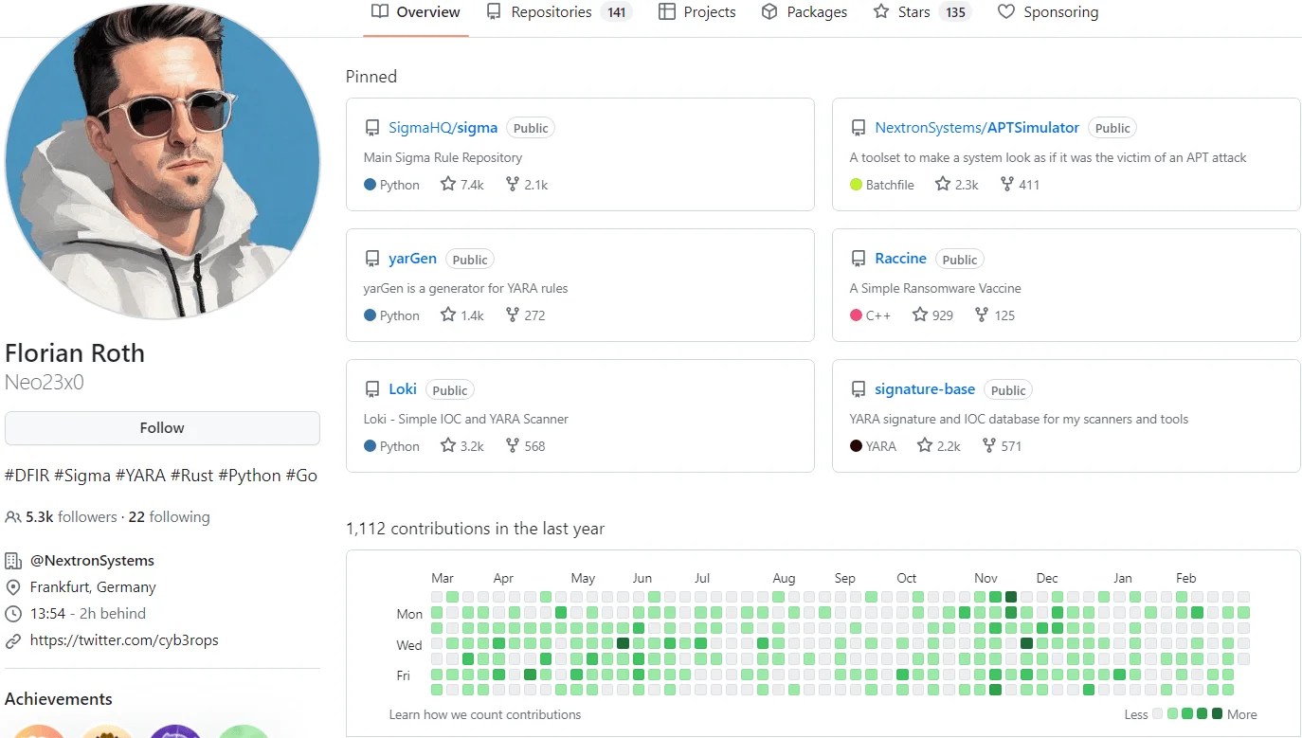Click the star icon on yarGen card
1302x738 pixels.
[448, 315]
